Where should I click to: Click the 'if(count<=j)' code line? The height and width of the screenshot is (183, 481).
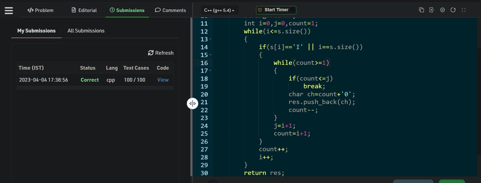[x=311, y=78]
